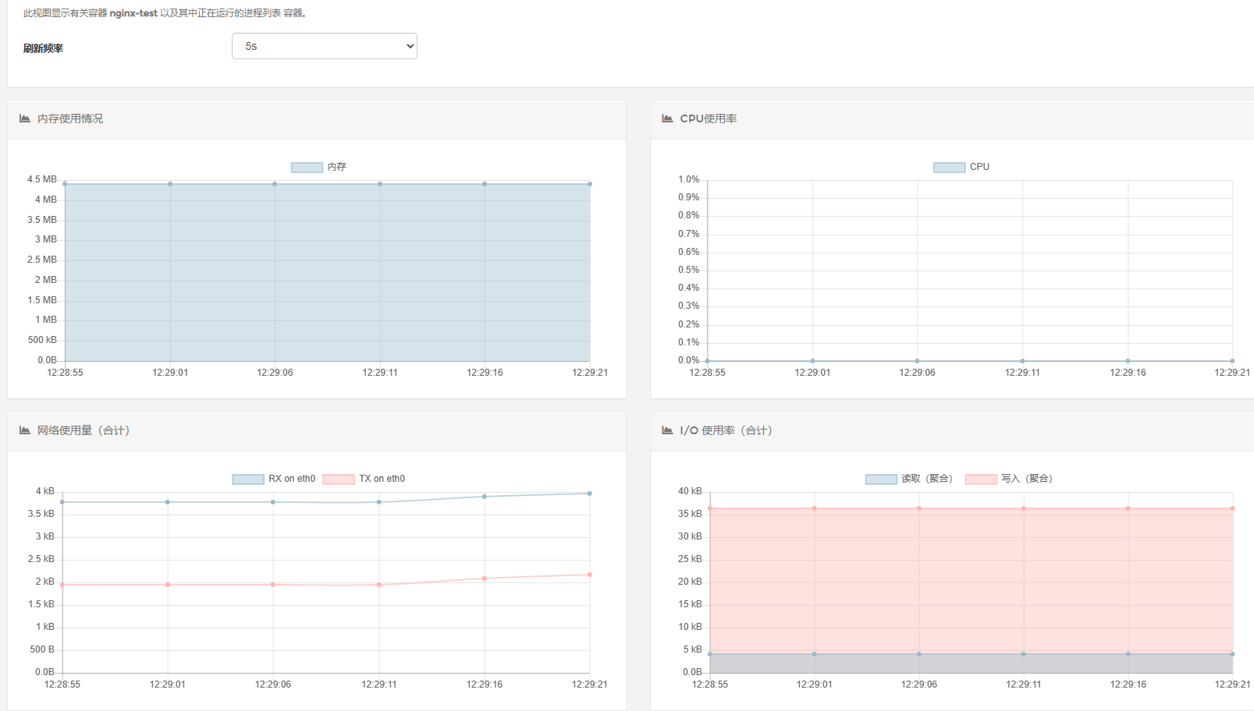Image resolution: width=1254 pixels, height=711 pixels.
Task: Click the 内存使用情况 panel title
Action: [x=70, y=118]
